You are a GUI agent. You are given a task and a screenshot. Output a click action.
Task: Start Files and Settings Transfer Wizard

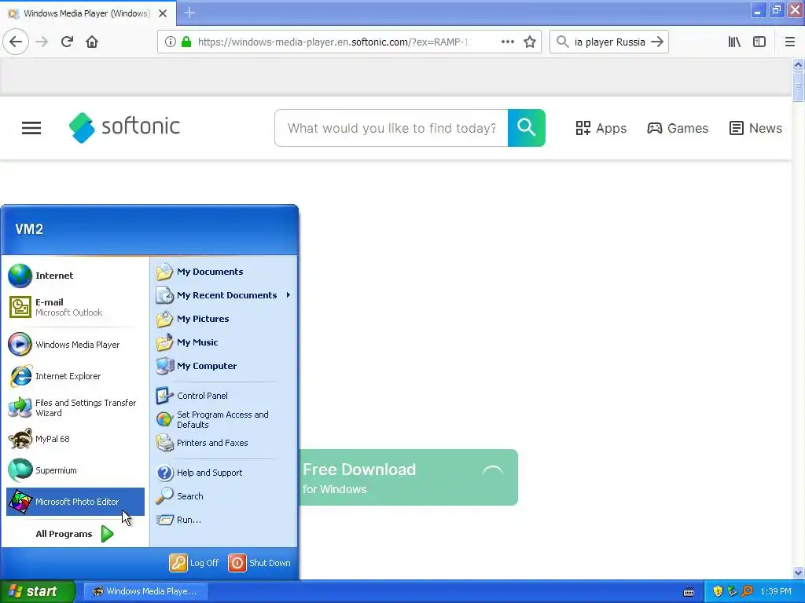pos(75,407)
